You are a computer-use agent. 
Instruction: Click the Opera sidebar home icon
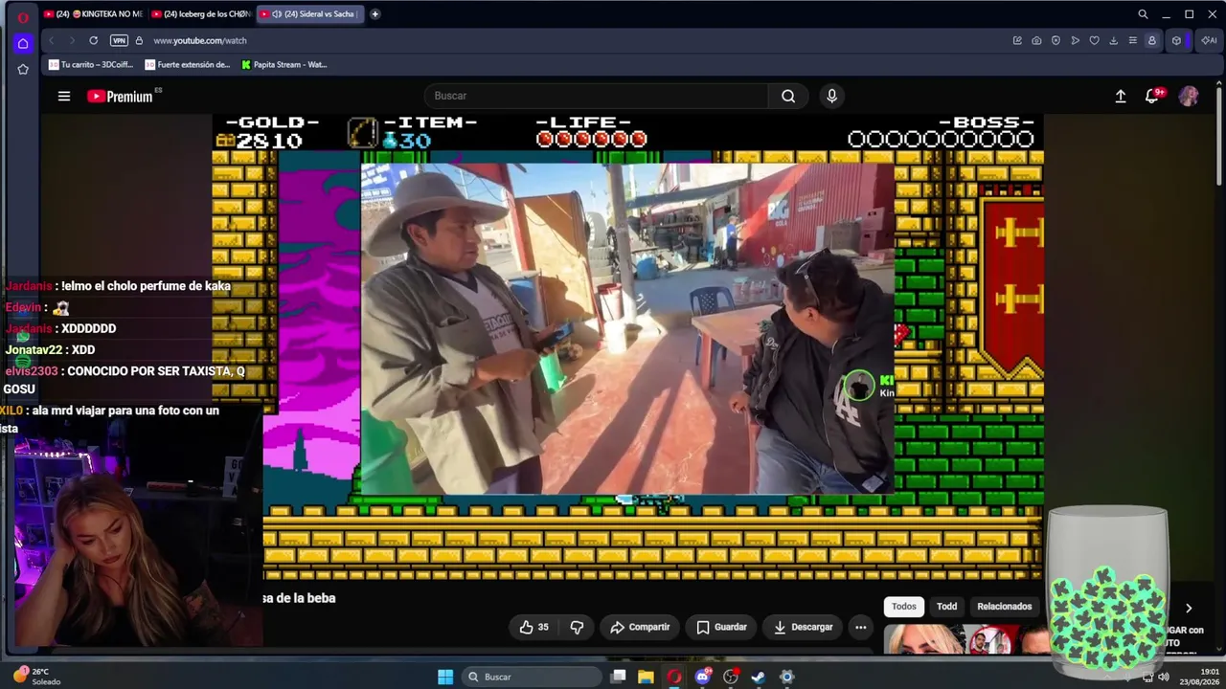click(x=23, y=43)
